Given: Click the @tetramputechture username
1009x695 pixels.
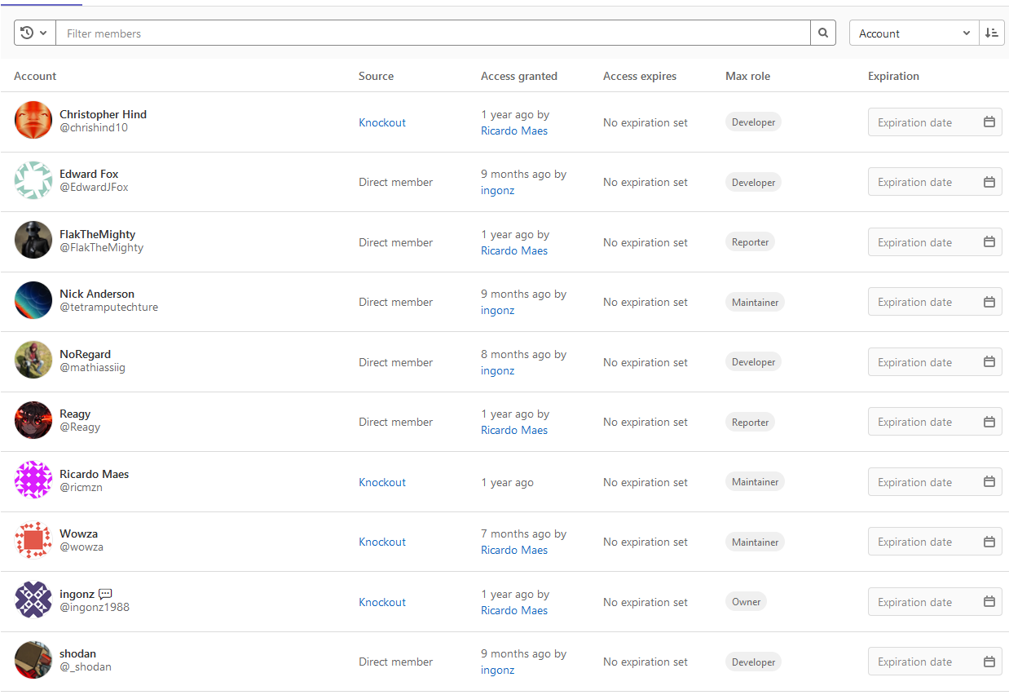Looking at the screenshot, I should tap(108, 307).
